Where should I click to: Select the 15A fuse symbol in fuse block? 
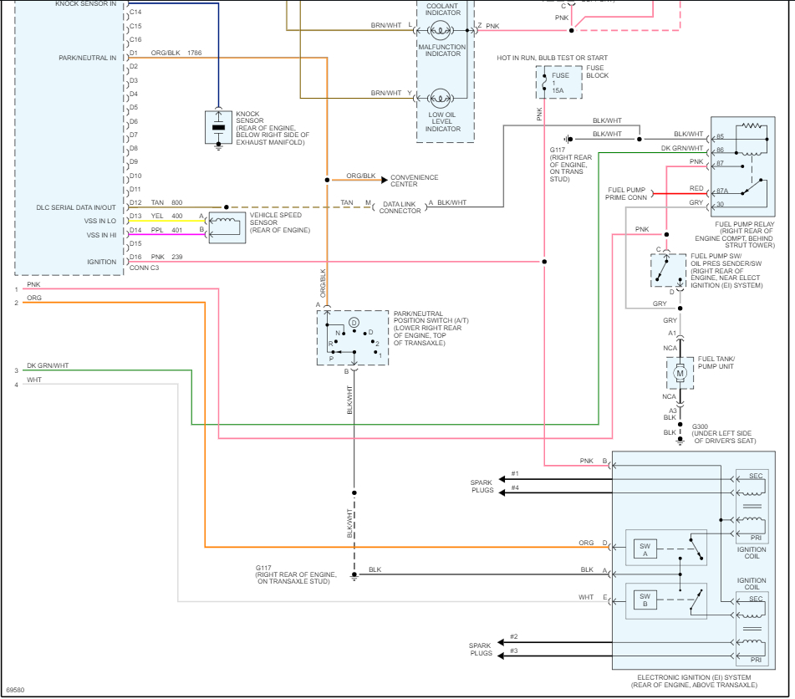click(558, 84)
